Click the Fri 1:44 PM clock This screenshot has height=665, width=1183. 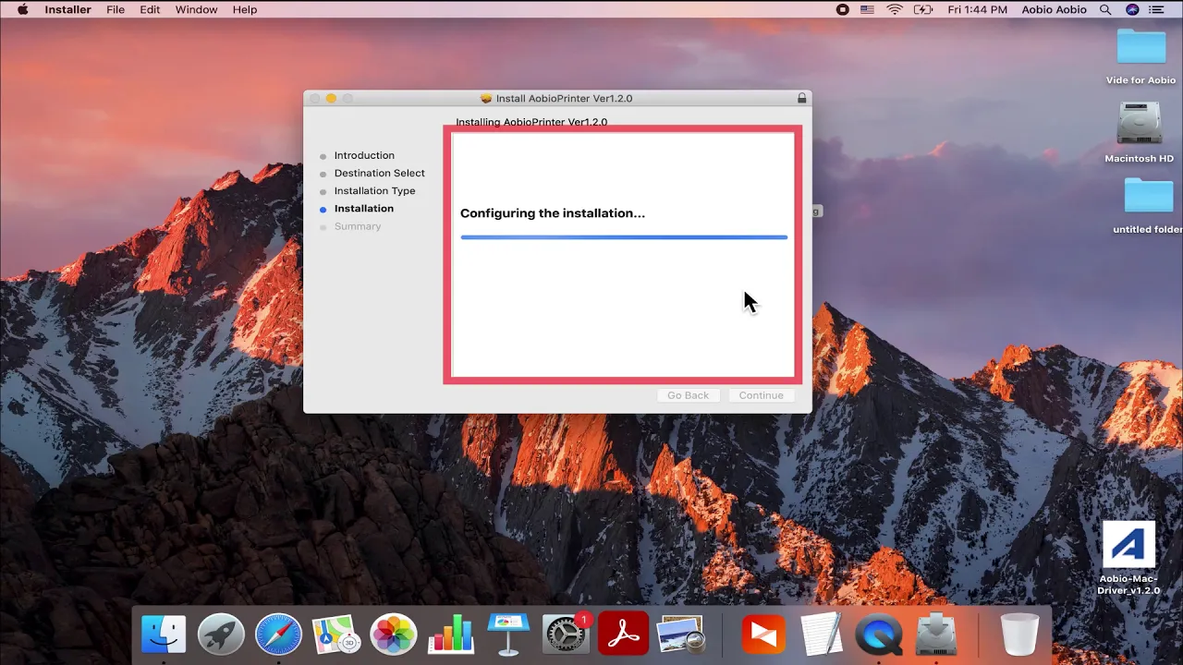(977, 9)
